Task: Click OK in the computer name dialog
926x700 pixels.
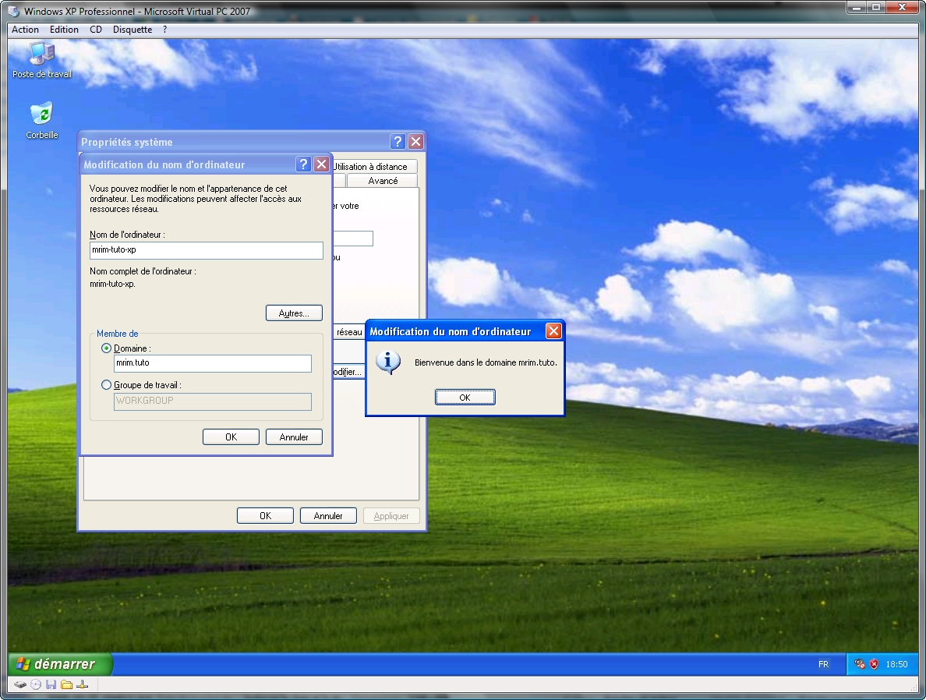Action: pos(231,437)
